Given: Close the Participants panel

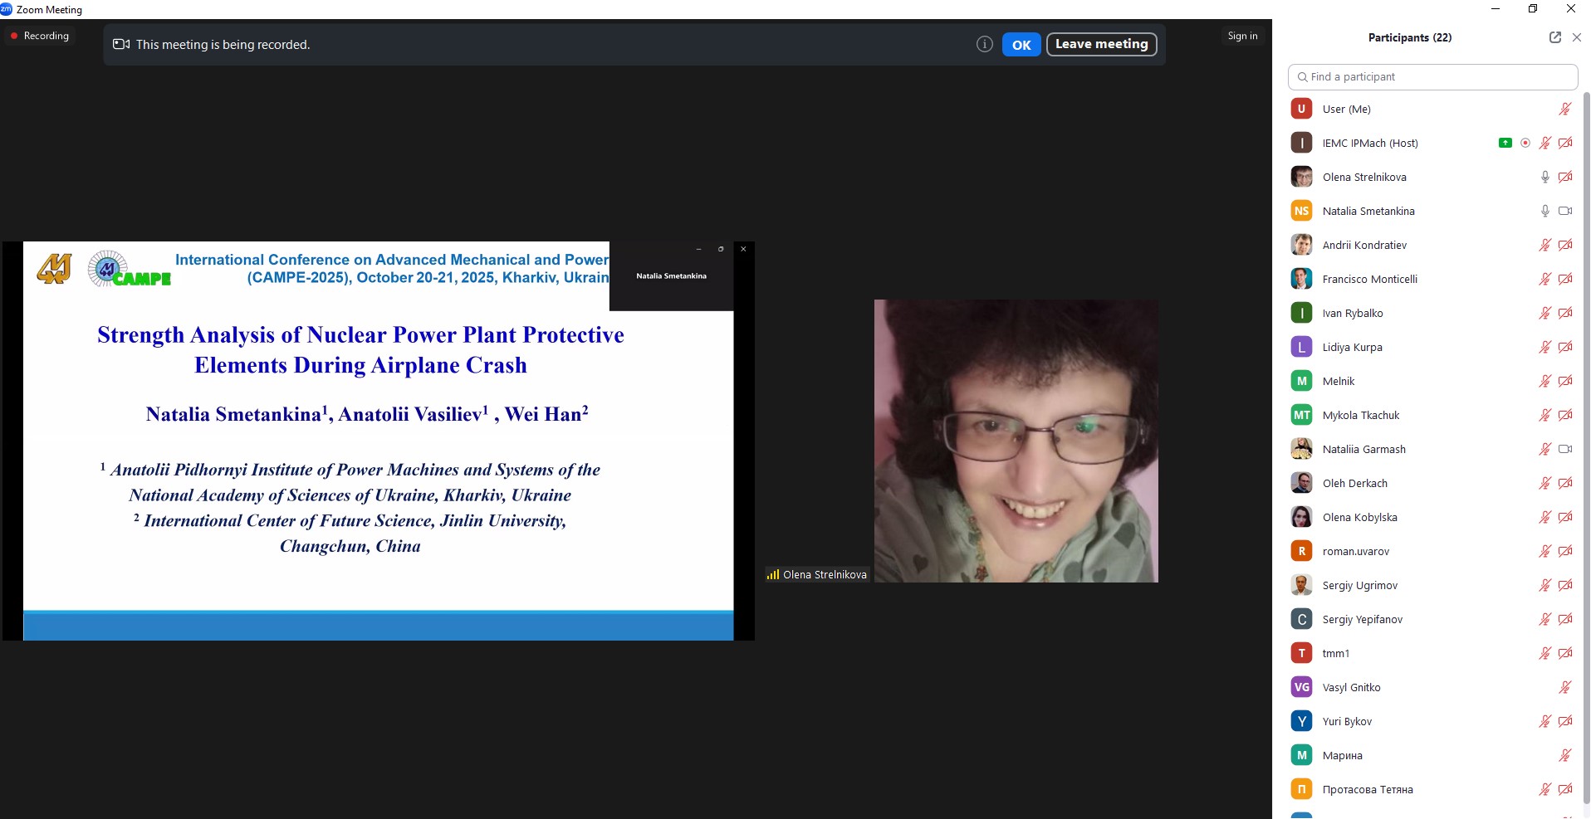Looking at the screenshot, I should pyautogui.click(x=1576, y=37).
